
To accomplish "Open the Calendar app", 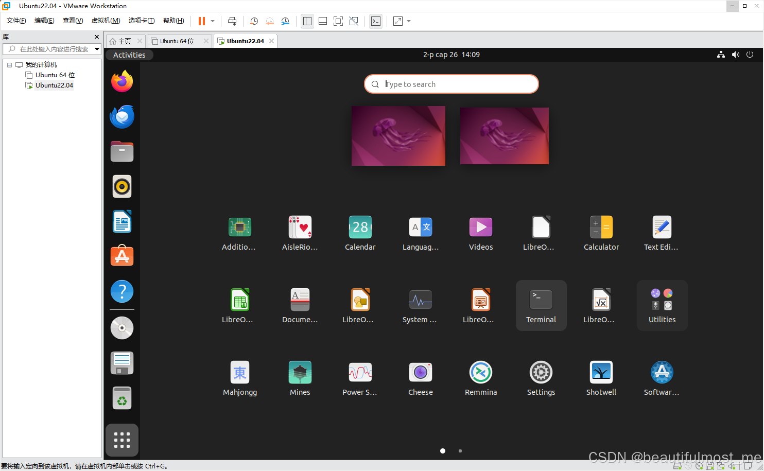I will click(360, 233).
